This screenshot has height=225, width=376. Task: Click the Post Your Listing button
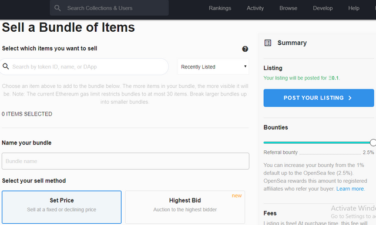(318, 98)
